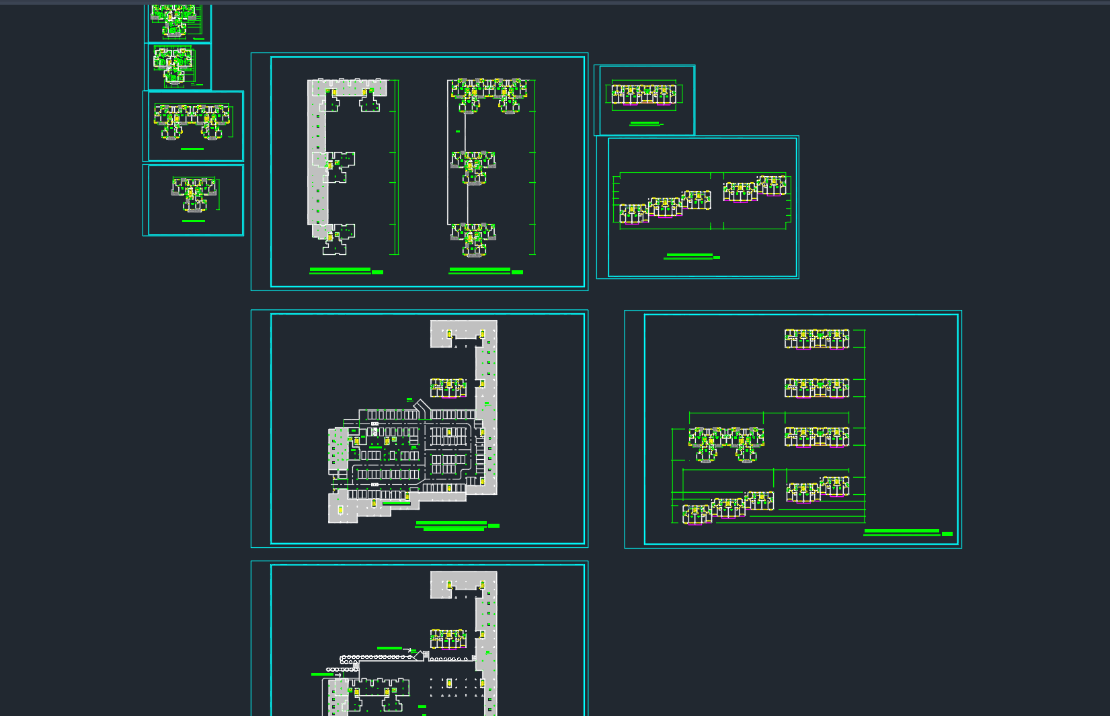Viewport: 1110px width, 716px height.
Task: Click the gray-shaded tall plan in top center sheet
Action: pyautogui.click(x=347, y=167)
